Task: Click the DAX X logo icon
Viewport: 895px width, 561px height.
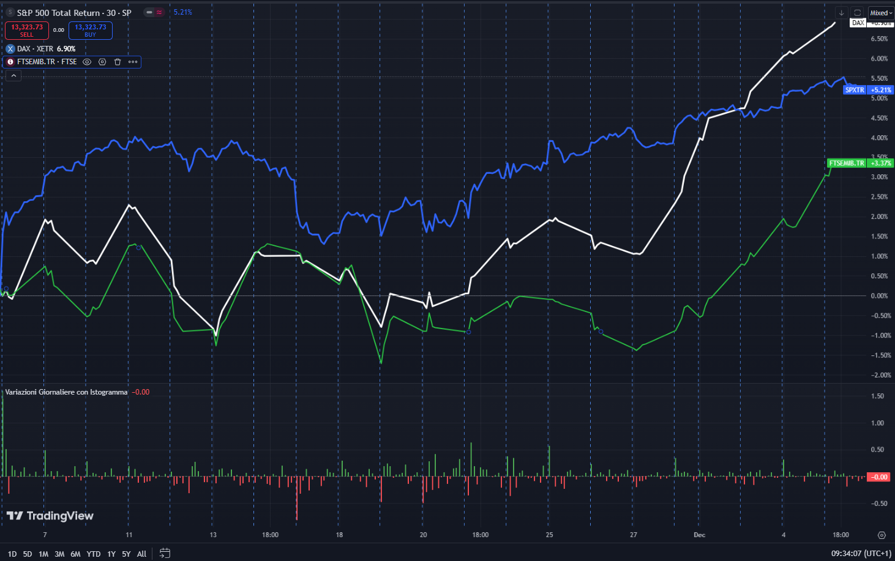Action: tap(10, 48)
